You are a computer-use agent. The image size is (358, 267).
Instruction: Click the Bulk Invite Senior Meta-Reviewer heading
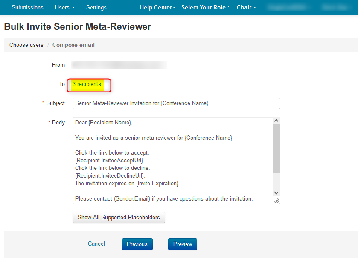(78, 27)
